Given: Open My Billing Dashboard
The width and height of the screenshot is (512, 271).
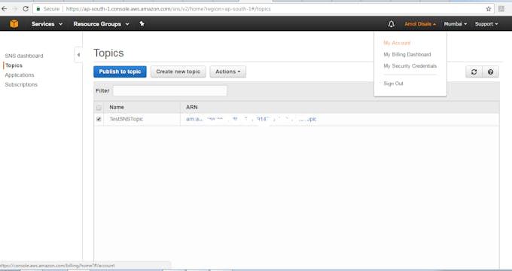Looking at the screenshot, I should coord(407,54).
